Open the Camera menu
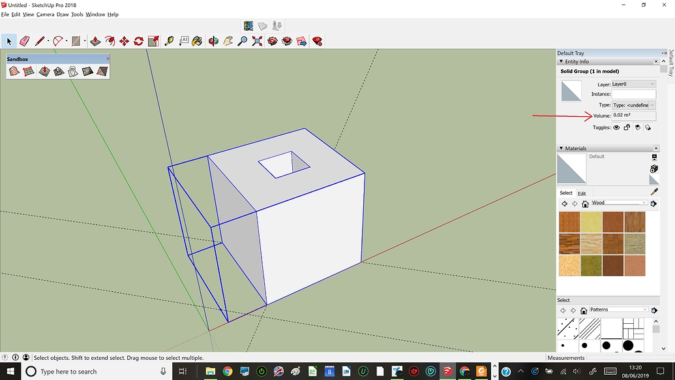This screenshot has width=675, height=380. [x=45, y=14]
